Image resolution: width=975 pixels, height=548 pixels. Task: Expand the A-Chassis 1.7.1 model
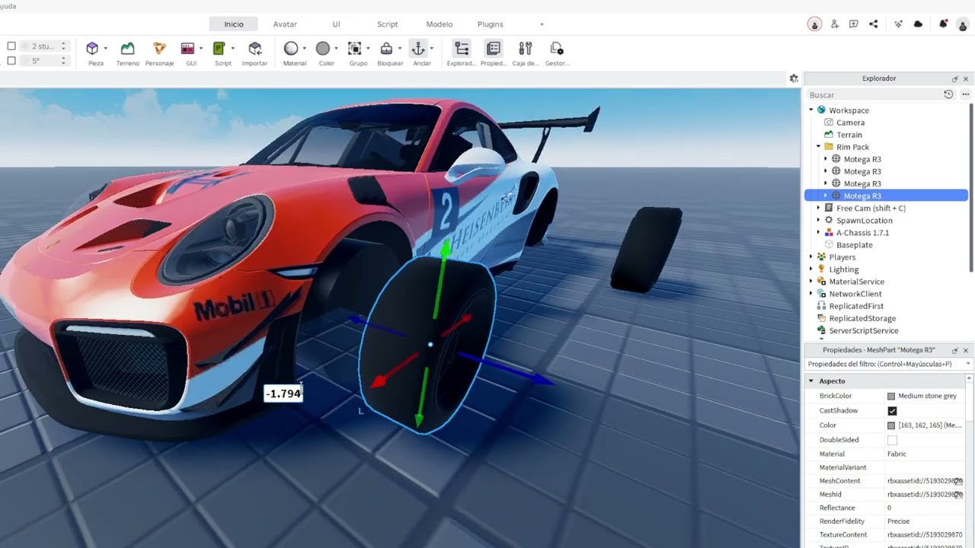pos(819,232)
